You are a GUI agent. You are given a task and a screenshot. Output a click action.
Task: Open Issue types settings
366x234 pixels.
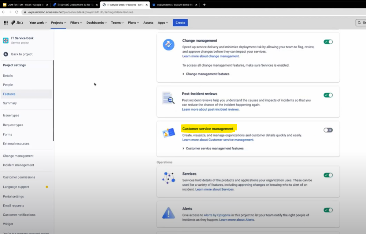coord(11,115)
